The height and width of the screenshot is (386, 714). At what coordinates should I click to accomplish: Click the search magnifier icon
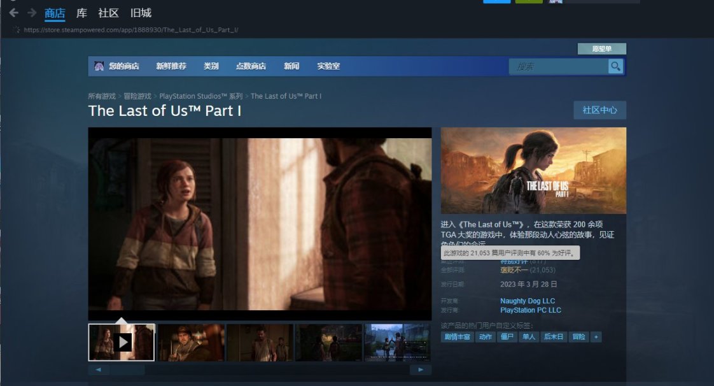click(615, 66)
